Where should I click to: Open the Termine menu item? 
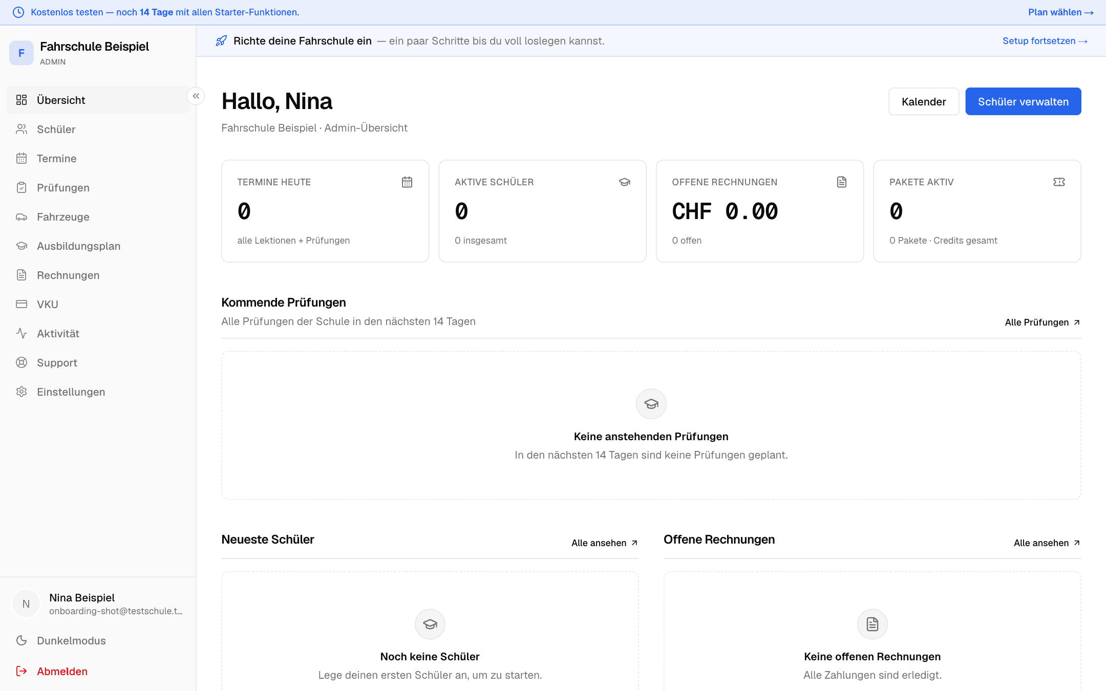coord(98,158)
